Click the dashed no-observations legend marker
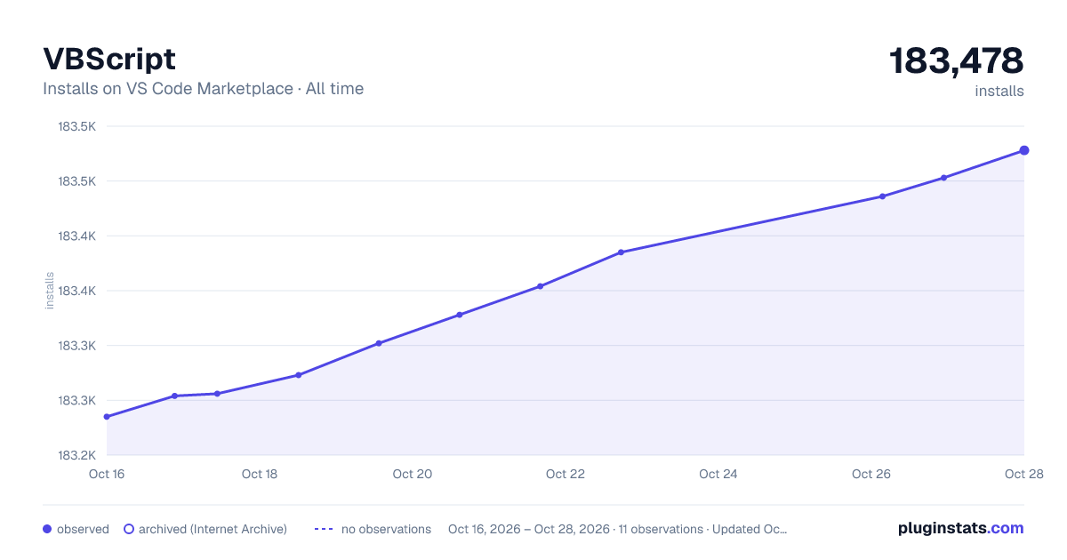Viewport: 1067px width, 560px height. tap(324, 529)
